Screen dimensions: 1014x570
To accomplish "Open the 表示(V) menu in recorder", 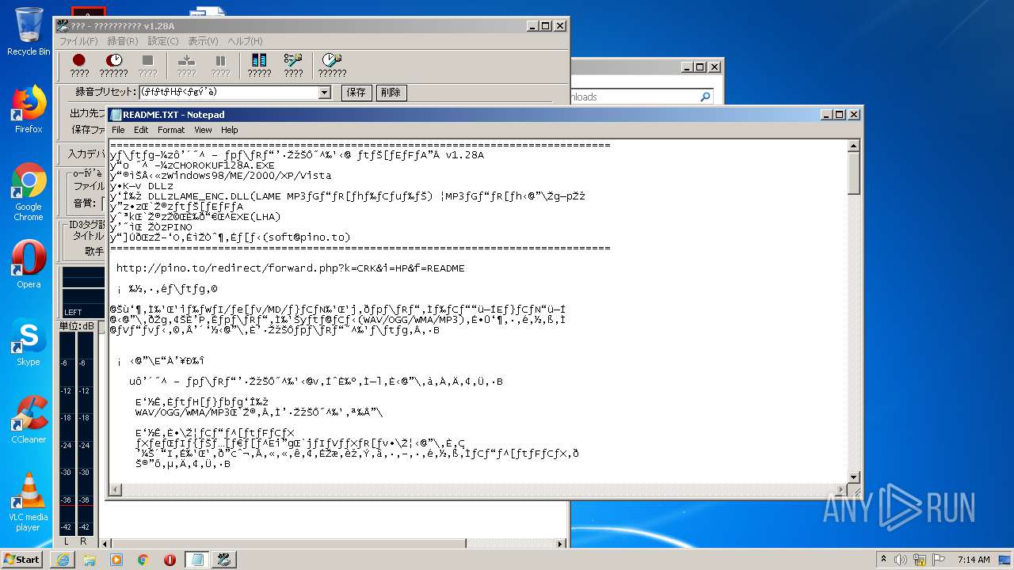I will (x=203, y=41).
